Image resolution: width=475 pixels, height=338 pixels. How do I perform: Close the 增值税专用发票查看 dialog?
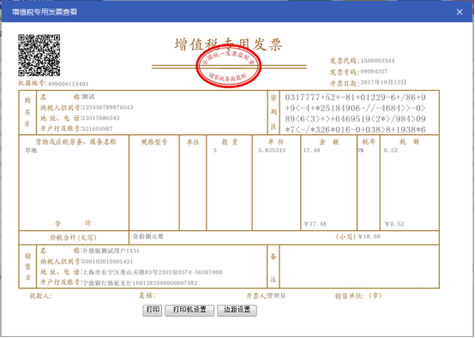460,12
